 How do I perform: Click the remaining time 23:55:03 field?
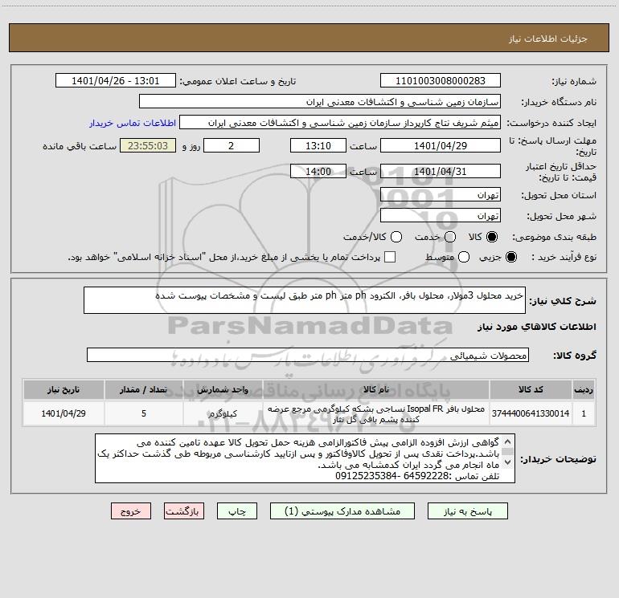[x=148, y=145]
